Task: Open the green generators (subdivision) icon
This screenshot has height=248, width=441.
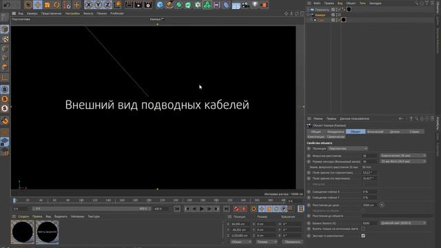Action: [x=179, y=5]
